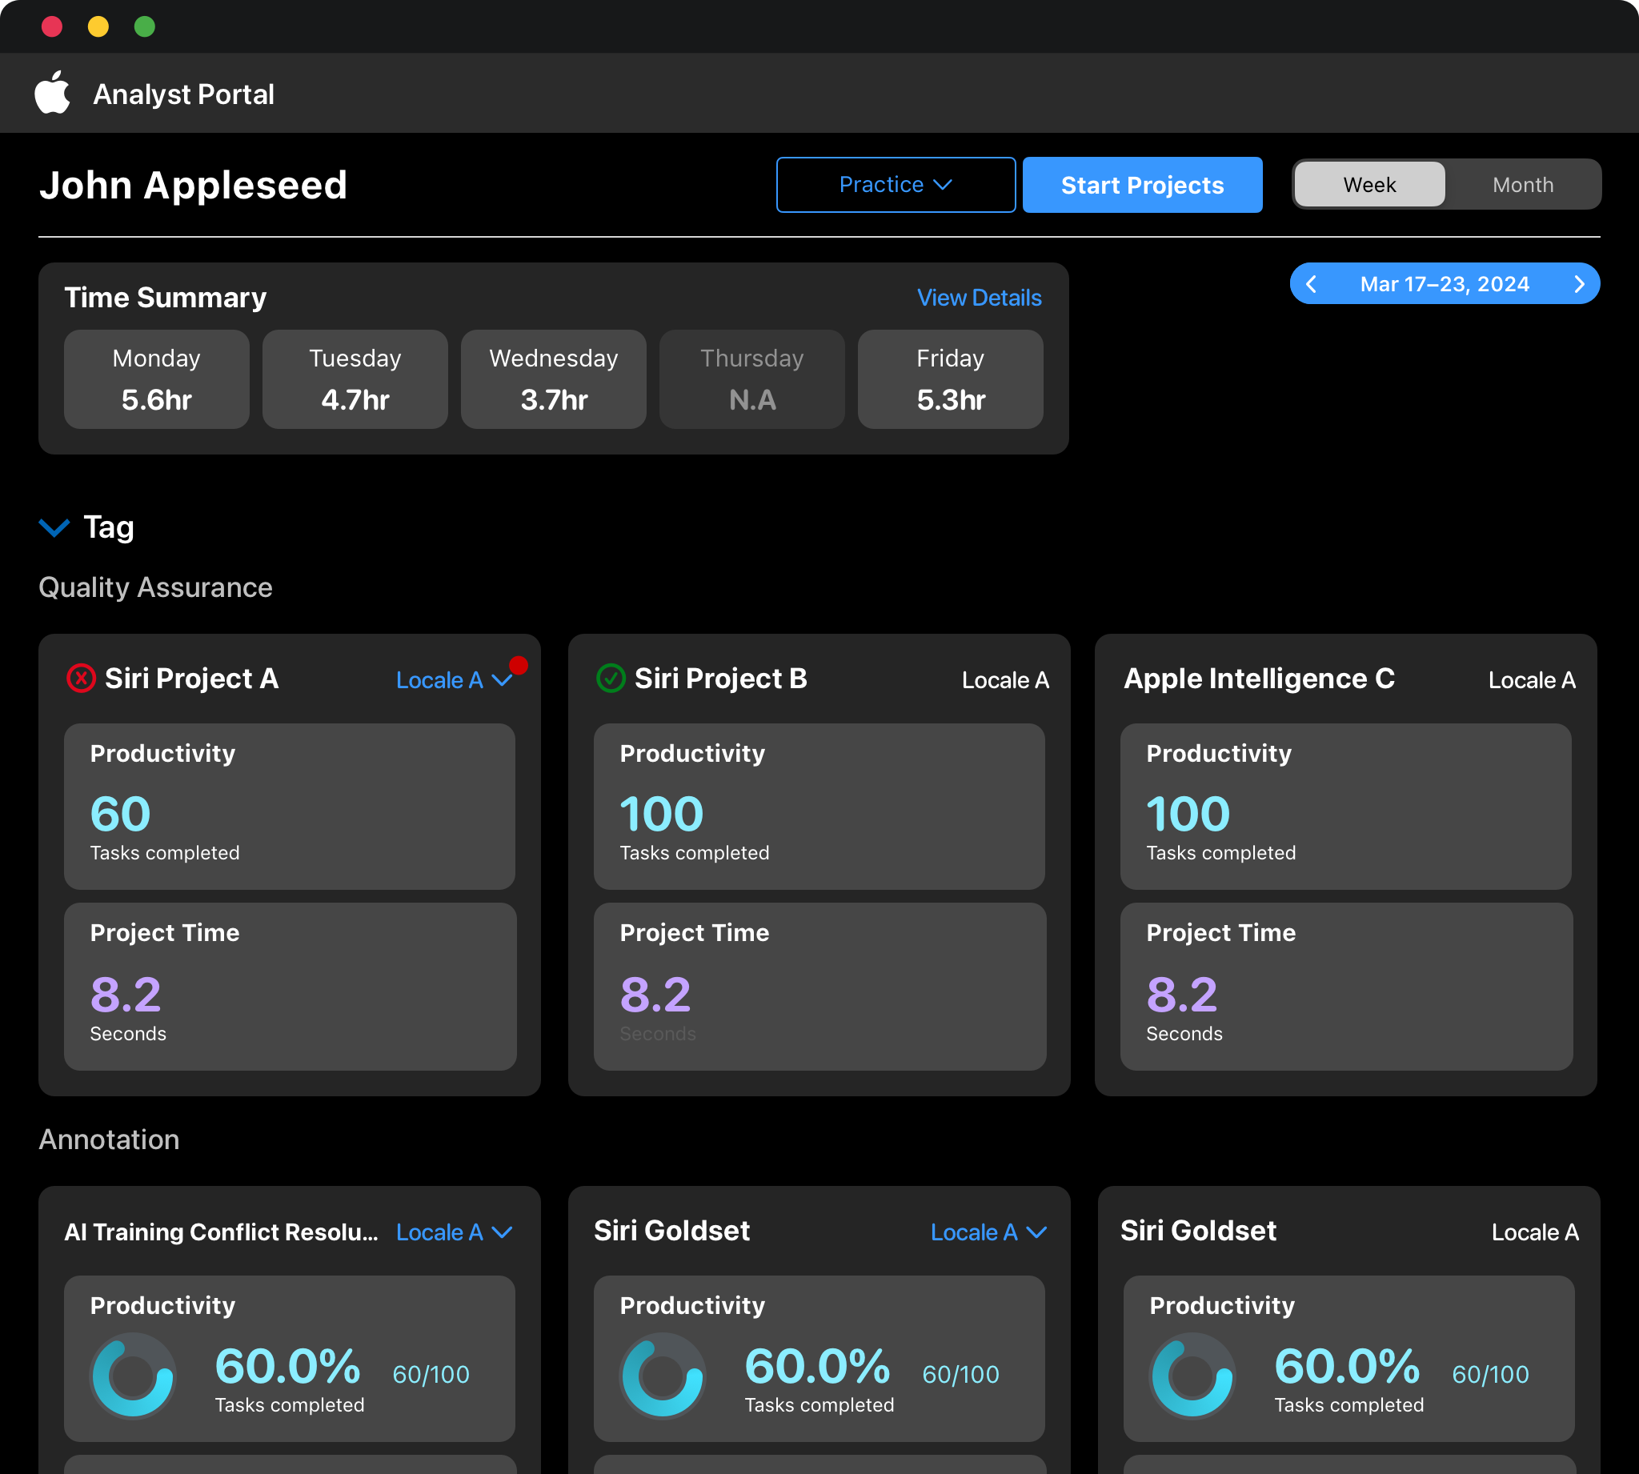The width and height of the screenshot is (1639, 1474).
Task: Click the green macOS window zoom button
Action: pyautogui.click(x=145, y=26)
